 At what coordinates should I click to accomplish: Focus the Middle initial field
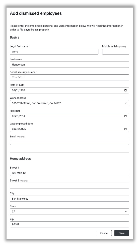coord(116,52)
